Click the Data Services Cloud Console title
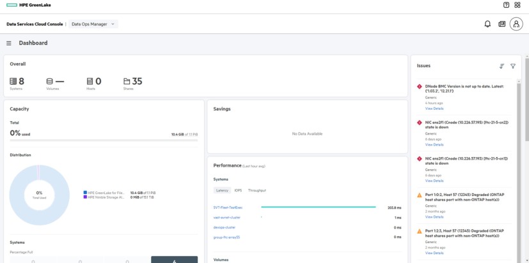This screenshot has height=263, width=529. coord(35,24)
